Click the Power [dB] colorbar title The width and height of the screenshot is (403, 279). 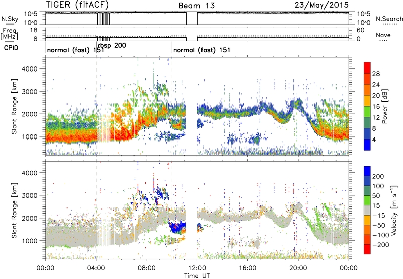point(385,106)
